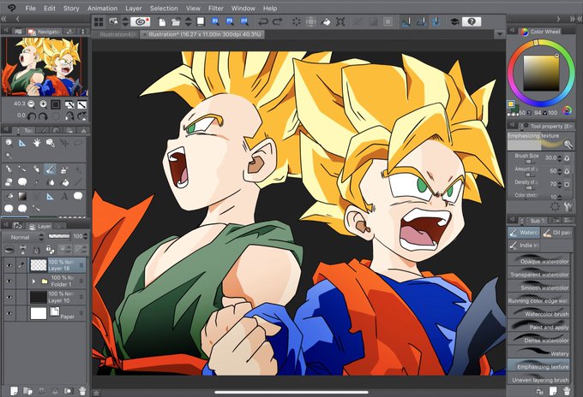Select the Eraser tool
Image resolution: width=583 pixels, height=397 pixels.
point(9,182)
